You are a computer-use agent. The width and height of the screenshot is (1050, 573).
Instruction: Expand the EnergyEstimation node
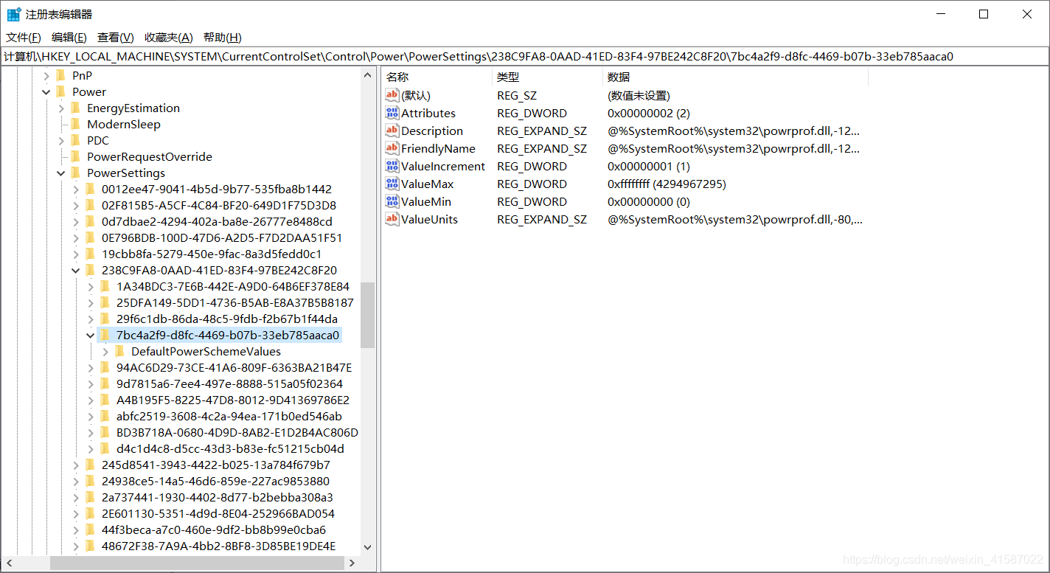[61, 108]
